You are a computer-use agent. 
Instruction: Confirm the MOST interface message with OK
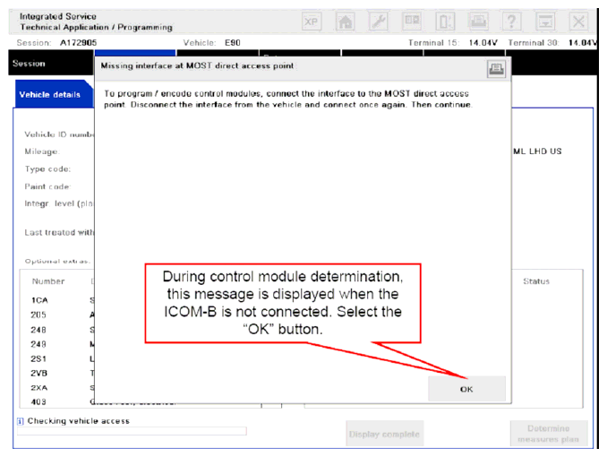click(466, 389)
